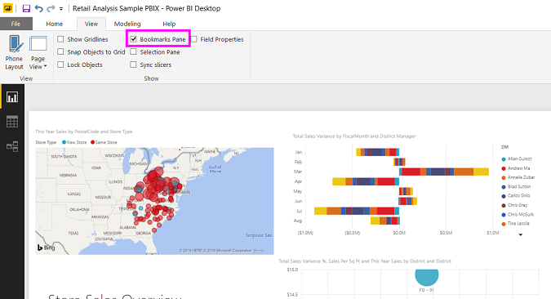The image size is (551, 299).
Task: Click the Jul bar in variance chart
Action: (x=357, y=211)
